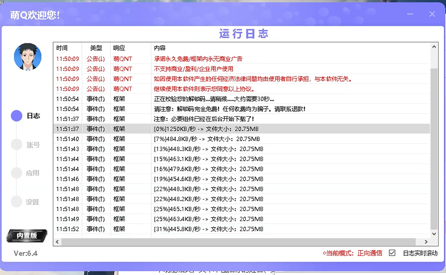446x275 pixels.
Task: Click the 内置版 badge
Action: (x=27, y=236)
